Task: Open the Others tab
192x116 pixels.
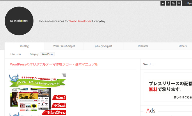Action: pos(183,46)
